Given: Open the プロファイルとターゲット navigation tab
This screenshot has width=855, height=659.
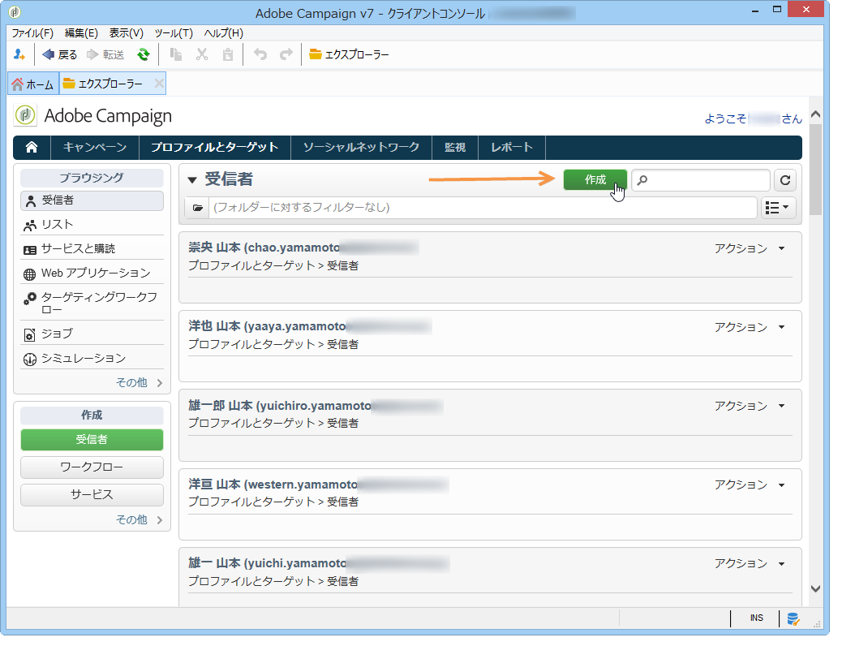Looking at the screenshot, I should click(x=215, y=147).
